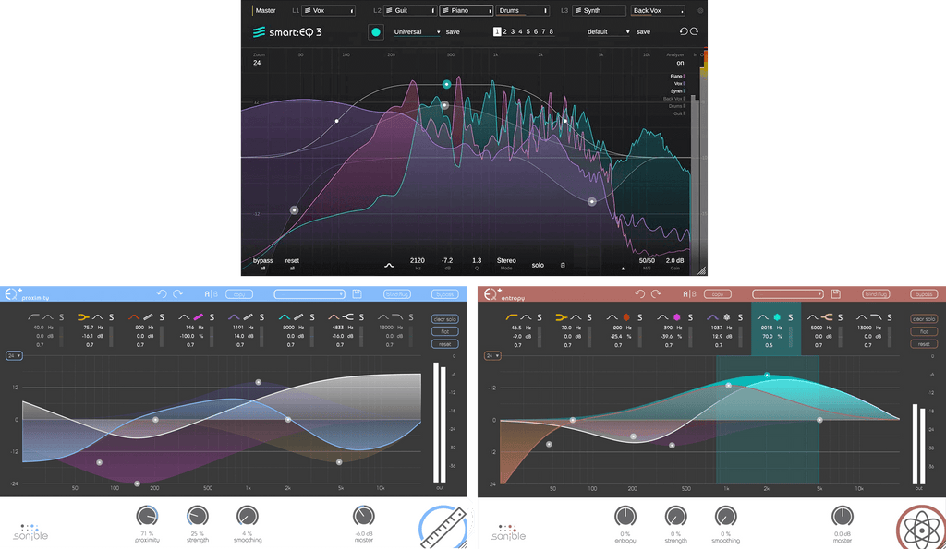Screen dimensions: 946x549
Task: Solo the entropy 46.5 Hz band
Action: click(540, 317)
